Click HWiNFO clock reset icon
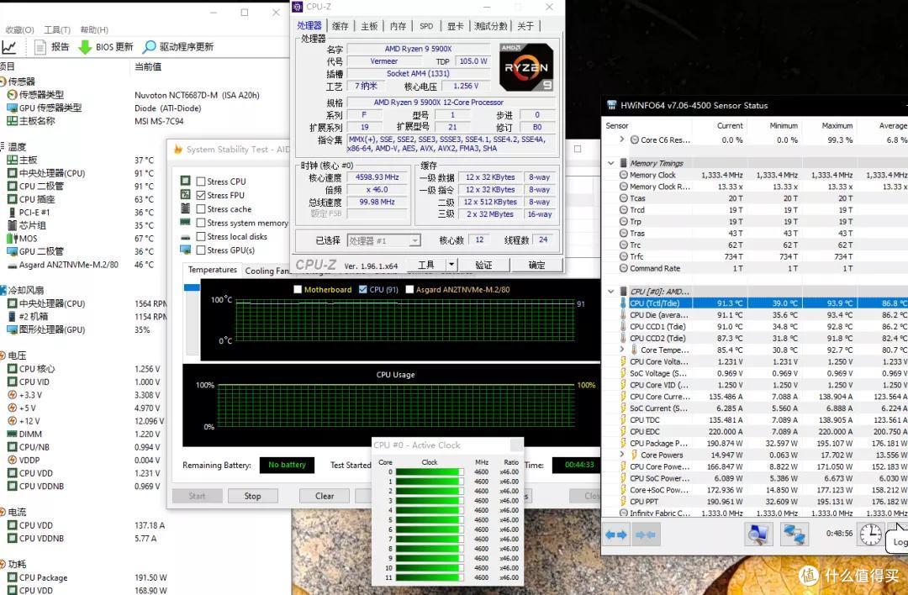The width and height of the screenshot is (908, 595). click(870, 534)
